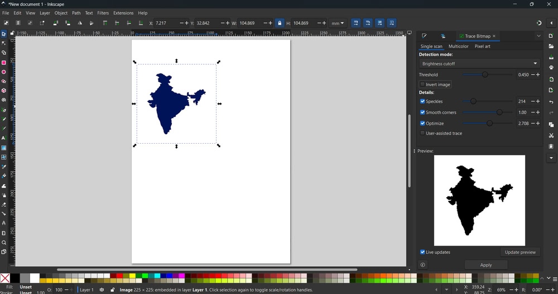Open the Extensions menu
The height and width of the screenshot is (294, 558).
123,13
